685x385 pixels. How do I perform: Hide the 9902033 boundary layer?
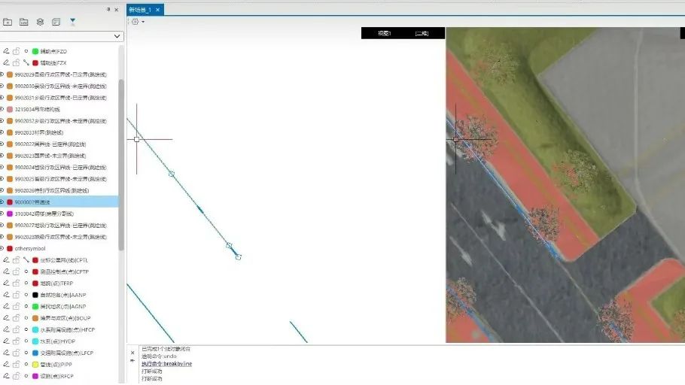click(x=2, y=133)
